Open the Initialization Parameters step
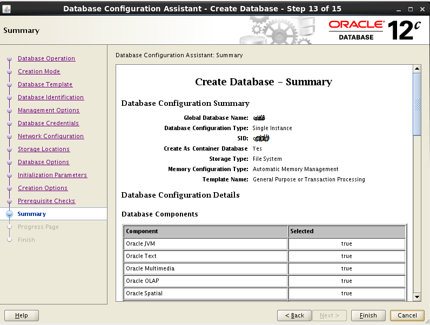This screenshot has width=430, height=325. [52, 175]
